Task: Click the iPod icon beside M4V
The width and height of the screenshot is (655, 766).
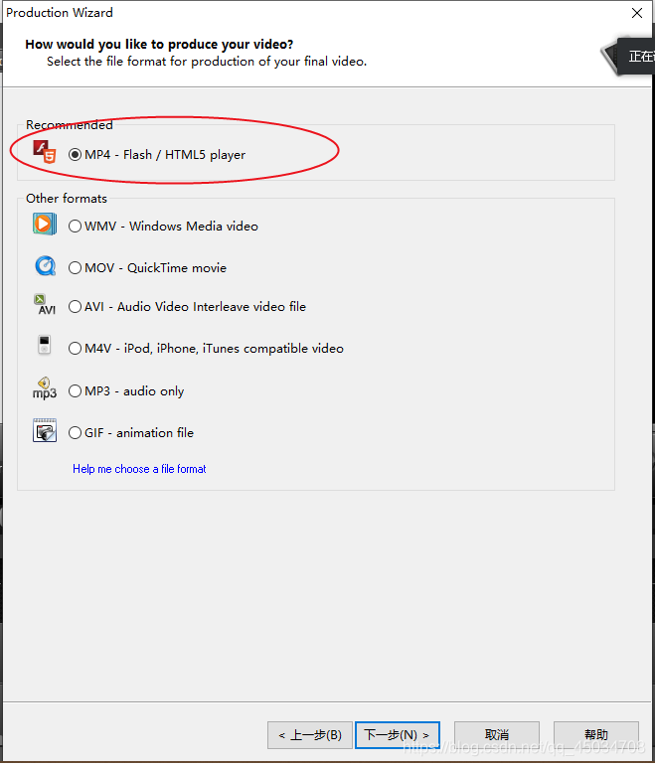Action: coord(45,345)
